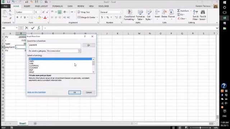Open the Help on this function link
The image size is (230, 129).
[36, 92]
